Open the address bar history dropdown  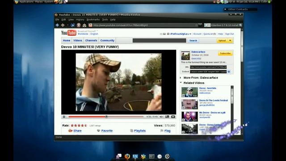(200, 25)
